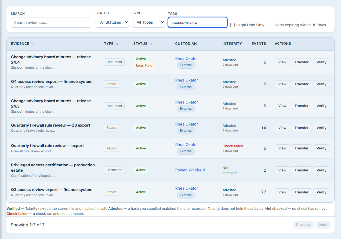View Q3 access review export row

(282, 192)
